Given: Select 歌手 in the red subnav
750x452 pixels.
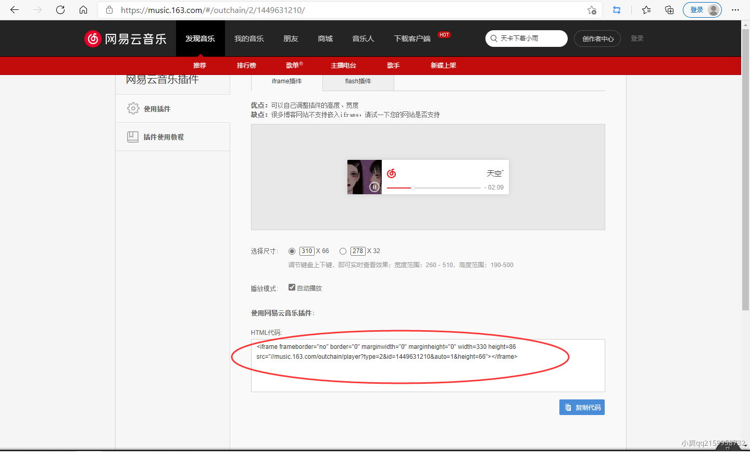Looking at the screenshot, I should point(393,65).
